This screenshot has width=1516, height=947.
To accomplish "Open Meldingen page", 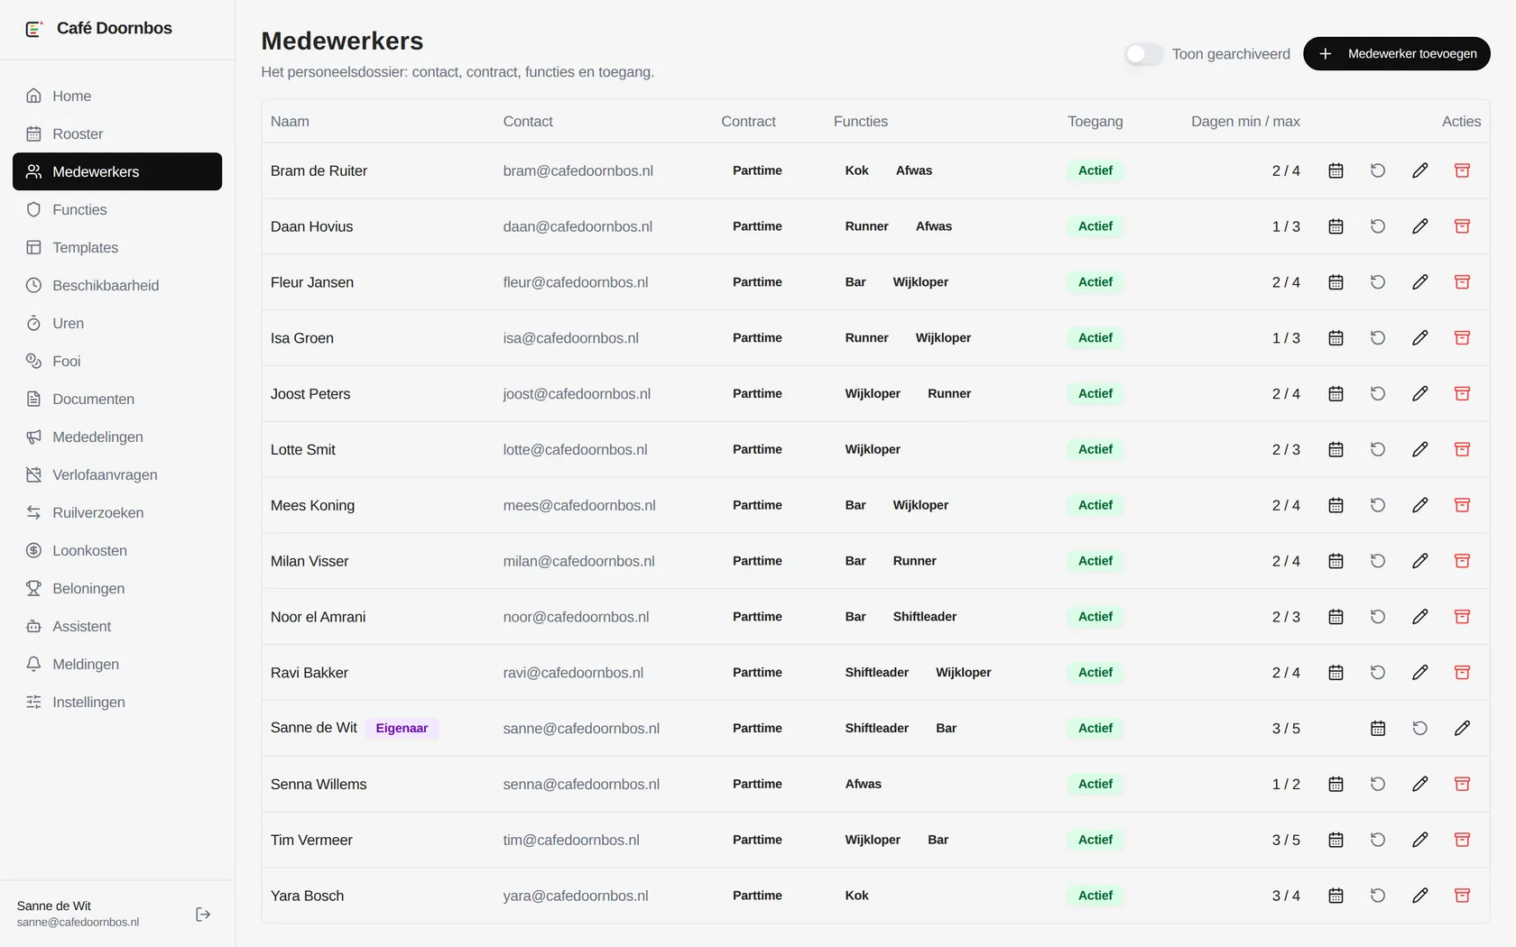I will click(117, 664).
